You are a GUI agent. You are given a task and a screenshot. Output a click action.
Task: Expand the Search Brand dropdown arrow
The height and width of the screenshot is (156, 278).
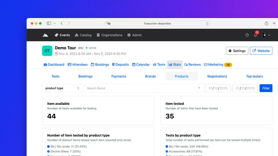pos(199,88)
